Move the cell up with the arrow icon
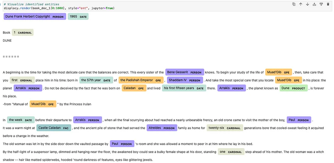This screenshot has height=163, width=334. click(x=301, y=4)
